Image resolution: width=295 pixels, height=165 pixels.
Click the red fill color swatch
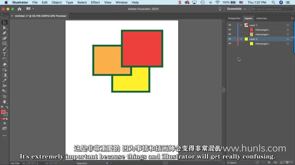point(3,112)
